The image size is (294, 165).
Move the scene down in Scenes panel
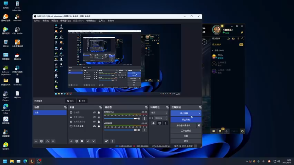tap(53, 141)
